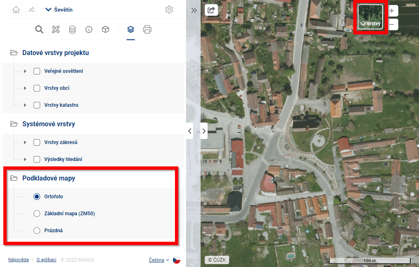Image resolution: width=419 pixels, height=267 pixels.
Task: Expand the Vrstvy obcí tree node
Action: 25,88
